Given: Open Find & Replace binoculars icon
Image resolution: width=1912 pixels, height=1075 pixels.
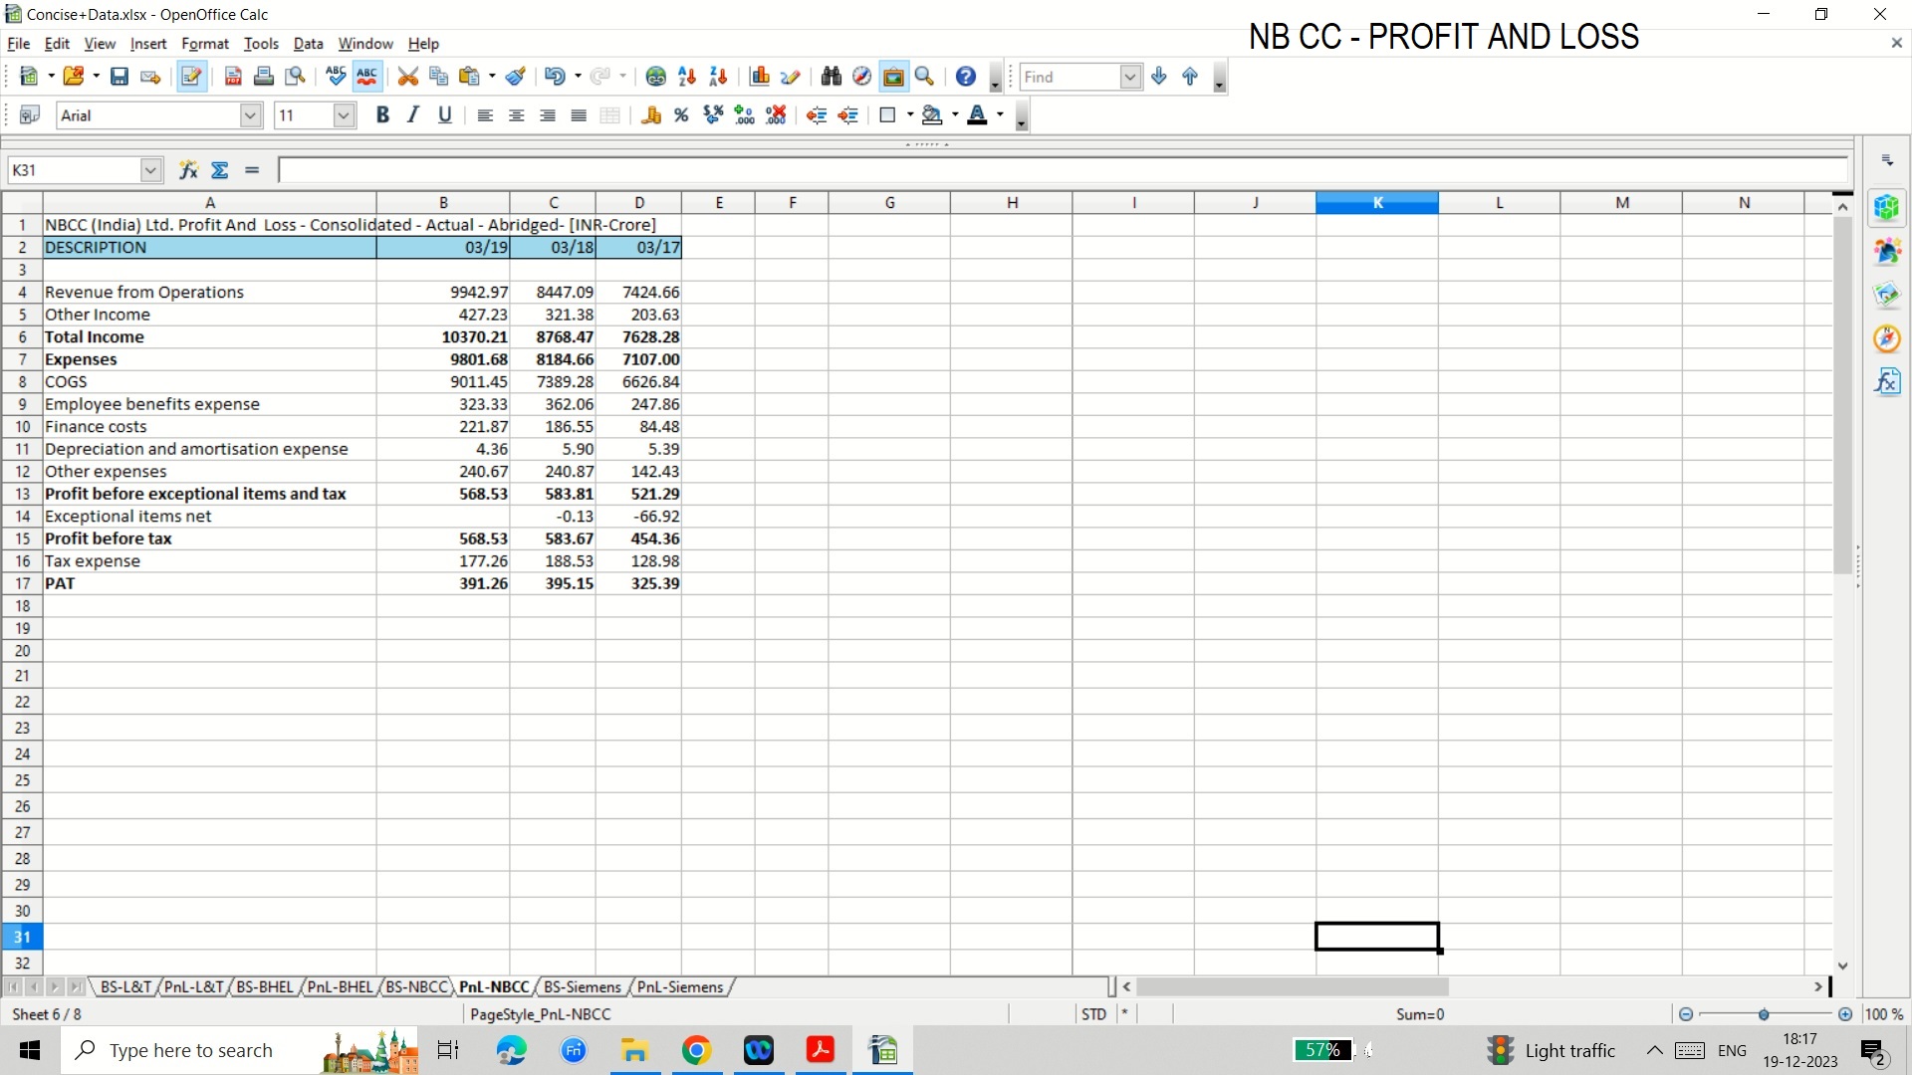Looking at the screenshot, I should 831,77.
